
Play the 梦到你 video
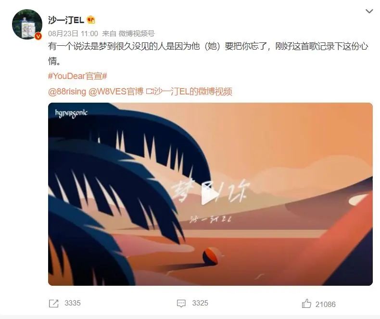pos(210,194)
